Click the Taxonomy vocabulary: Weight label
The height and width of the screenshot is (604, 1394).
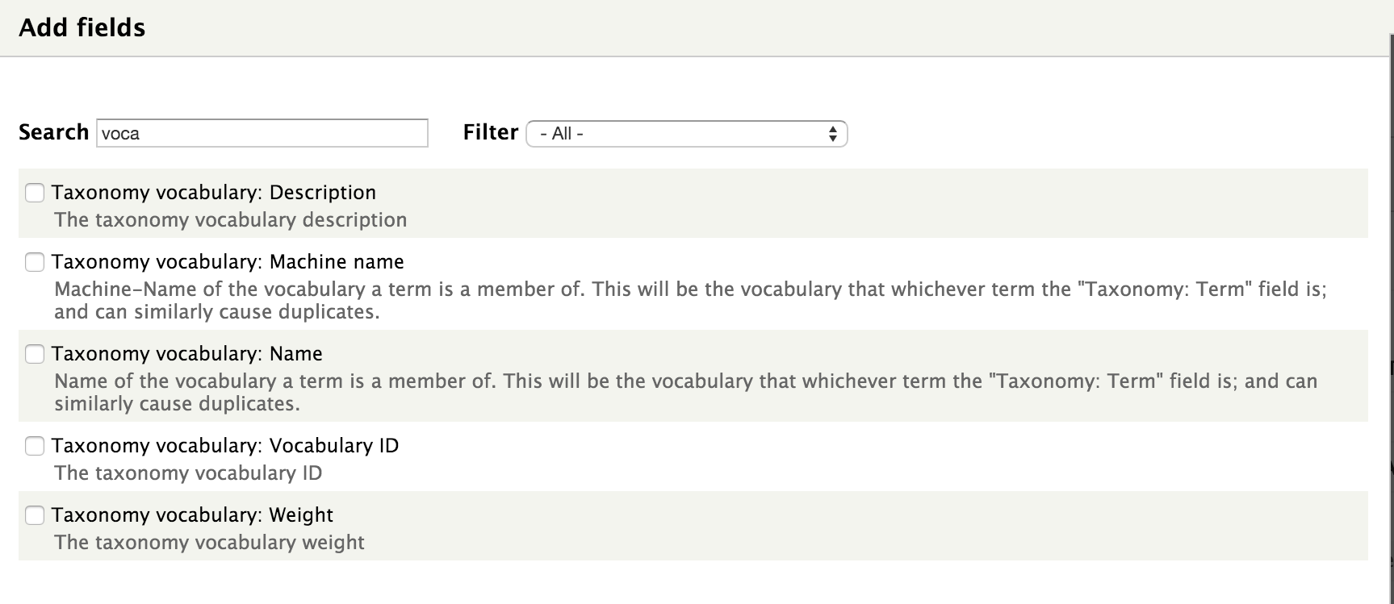[193, 514]
